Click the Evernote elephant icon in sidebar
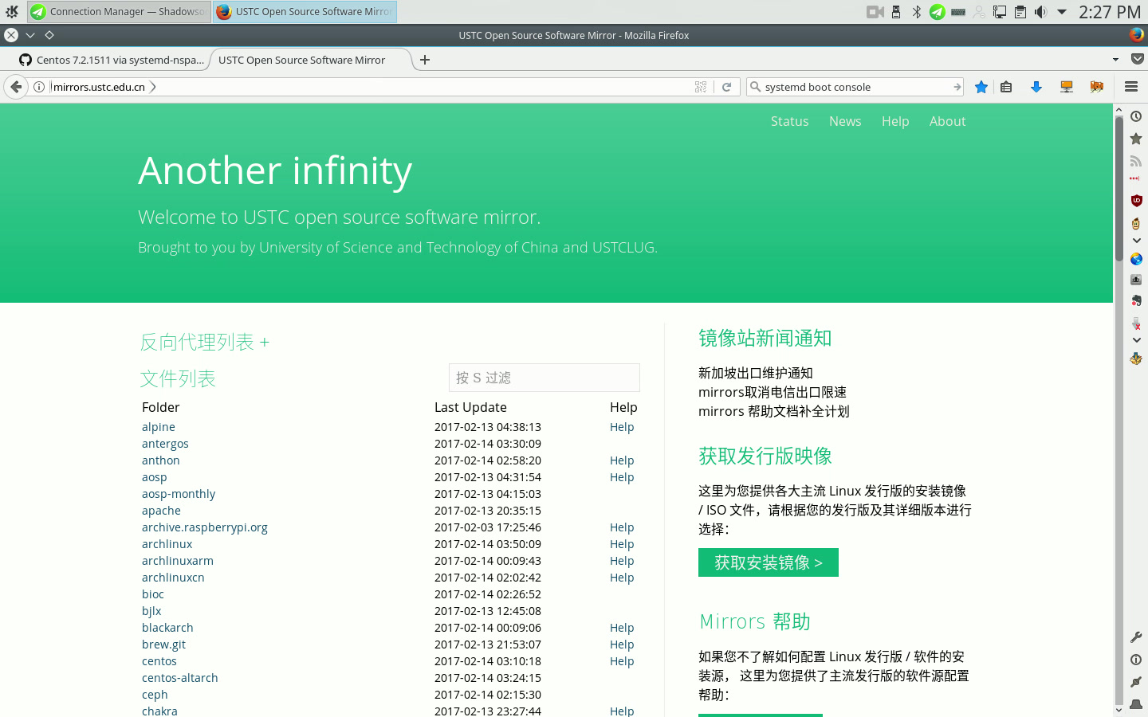This screenshot has width=1148, height=717. click(x=1136, y=300)
